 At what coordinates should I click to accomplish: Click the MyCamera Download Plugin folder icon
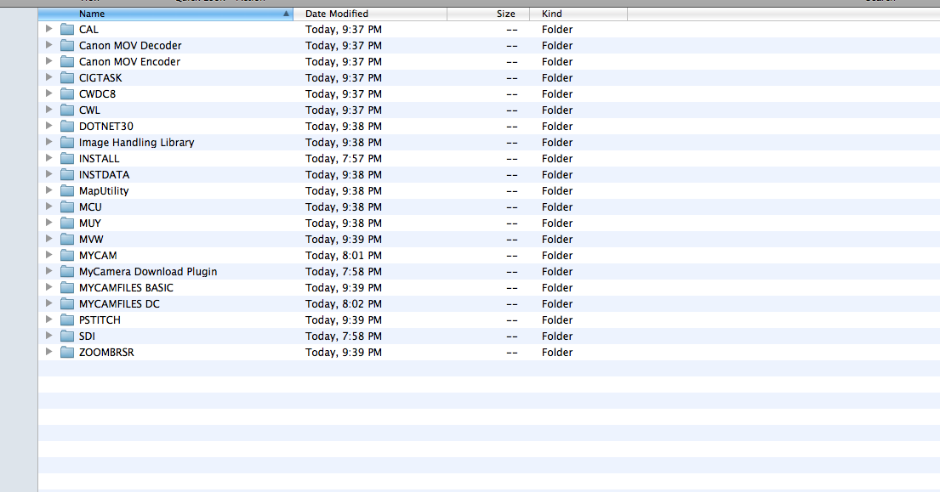click(67, 272)
